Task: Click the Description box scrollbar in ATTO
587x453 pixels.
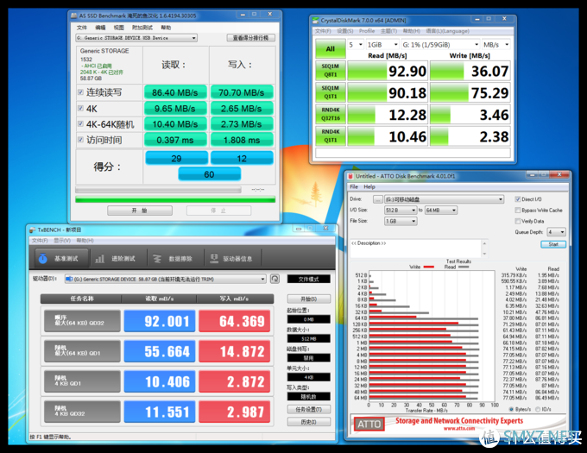Action: pyautogui.click(x=485, y=249)
